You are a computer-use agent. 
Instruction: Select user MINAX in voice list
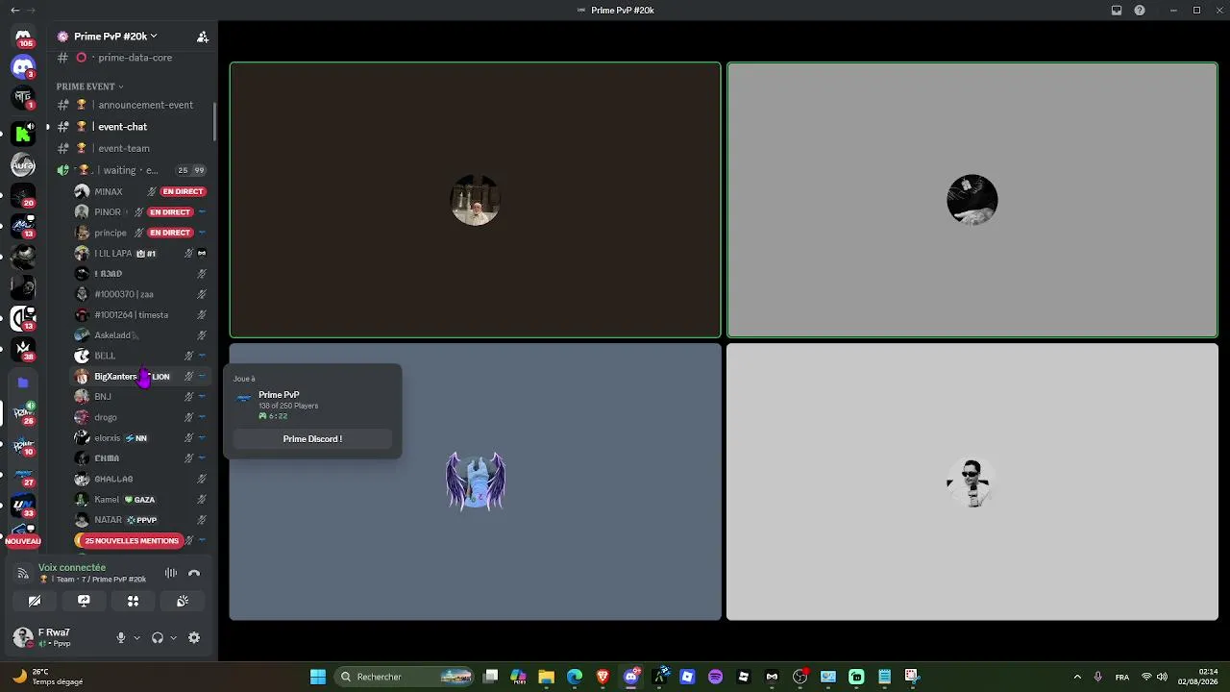pyautogui.click(x=140, y=191)
